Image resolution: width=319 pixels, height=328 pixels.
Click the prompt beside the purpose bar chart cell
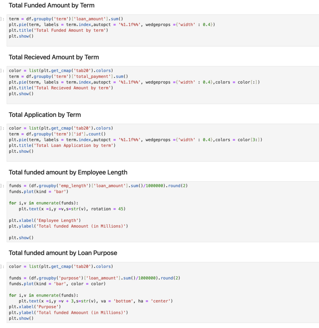click(x=3, y=266)
